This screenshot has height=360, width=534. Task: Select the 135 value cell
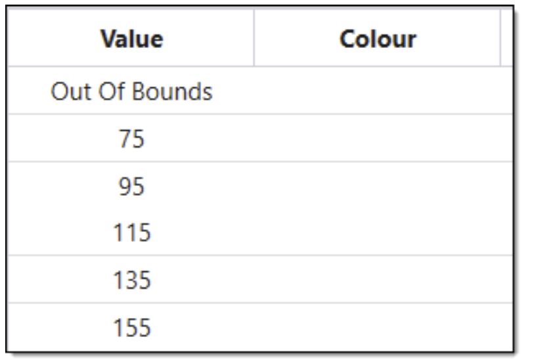(132, 279)
